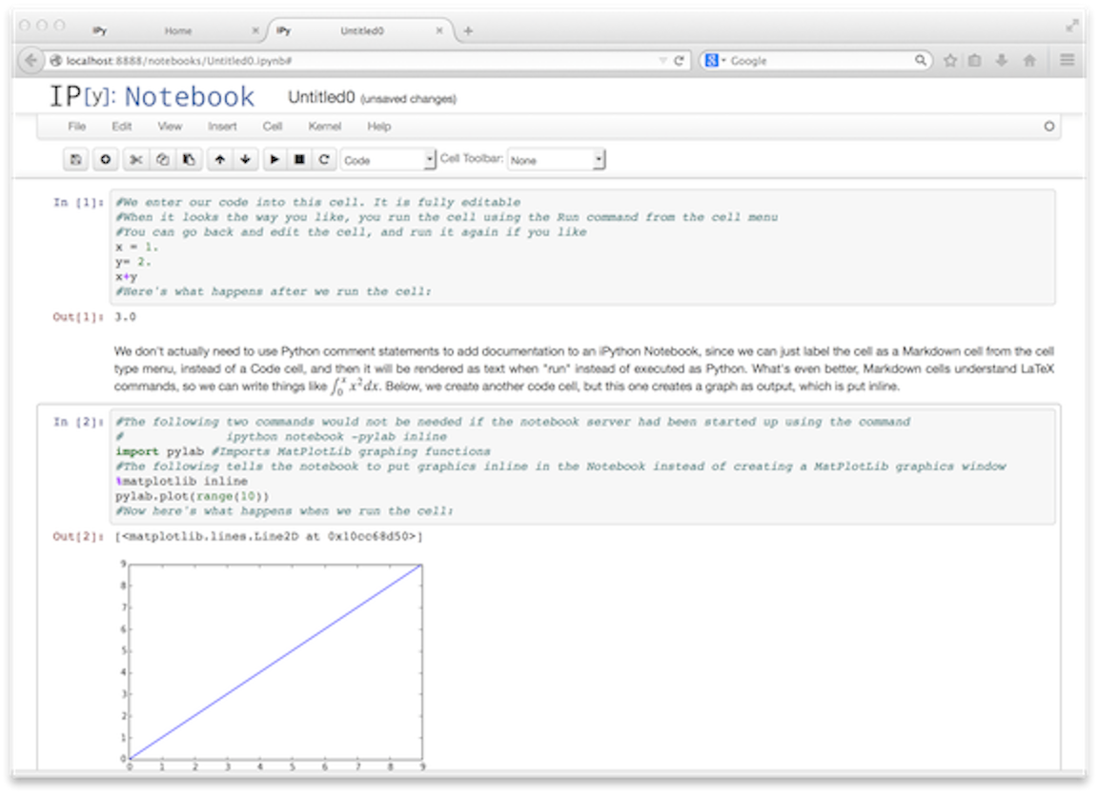Viewport: 1098px width, 794px height.
Task: Open the Google search engine selector dropdown
Action: [x=715, y=60]
